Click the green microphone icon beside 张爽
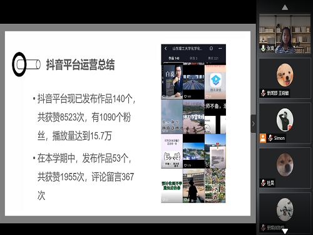The height and width of the screenshot is (235, 313). pyautogui.click(x=263, y=48)
